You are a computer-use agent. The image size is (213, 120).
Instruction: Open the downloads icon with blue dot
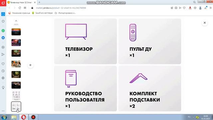click(206, 8)
